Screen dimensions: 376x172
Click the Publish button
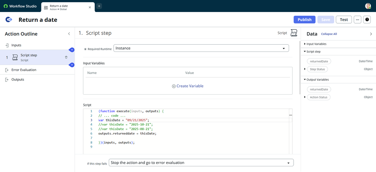[x=304, y=20]
